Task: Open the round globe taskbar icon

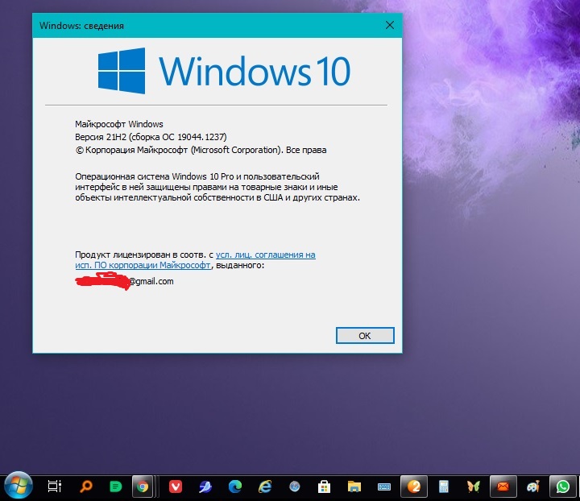Action: click(295, 487)
